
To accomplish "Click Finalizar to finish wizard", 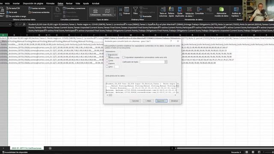I will [x=174, y=101].
